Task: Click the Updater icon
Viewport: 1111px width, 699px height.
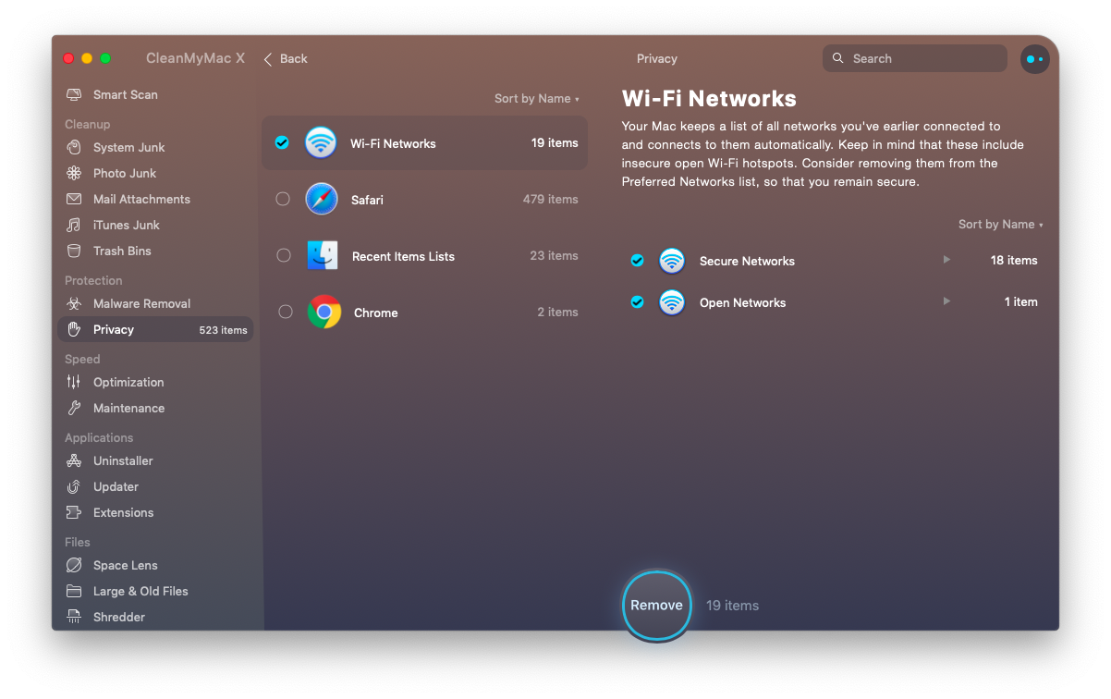Action: pos(74,487)
